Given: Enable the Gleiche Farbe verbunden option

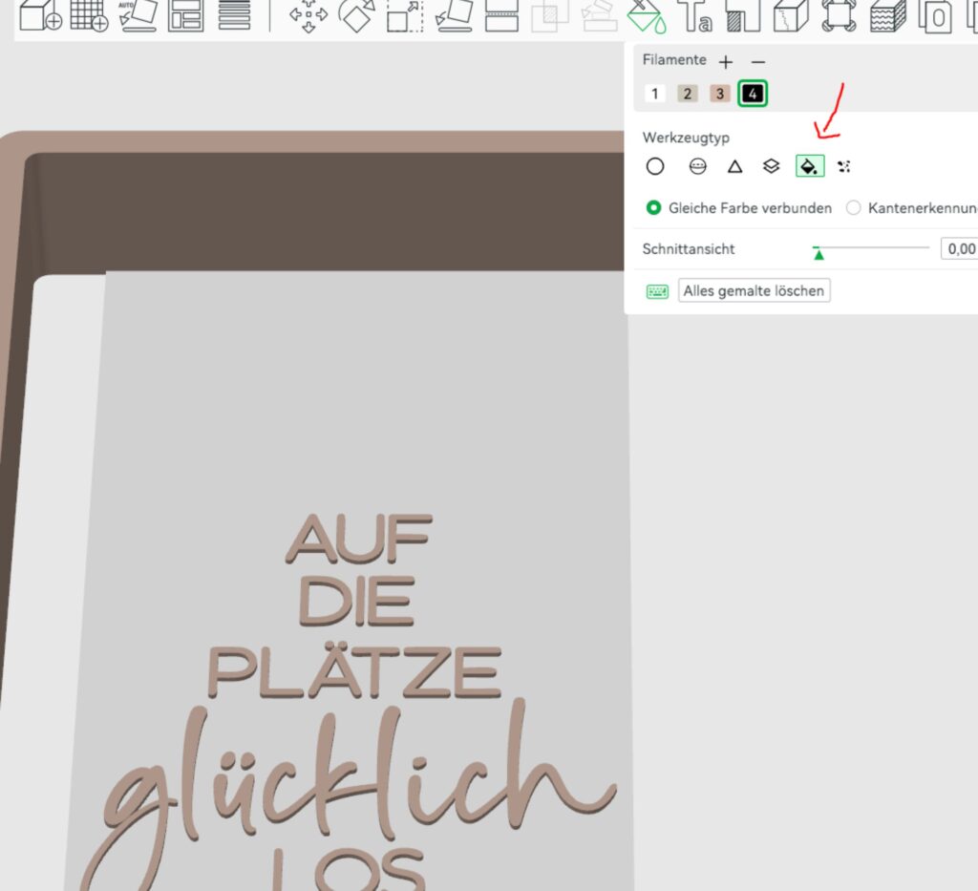Looking at the screenshot, I should click(654, 207).
